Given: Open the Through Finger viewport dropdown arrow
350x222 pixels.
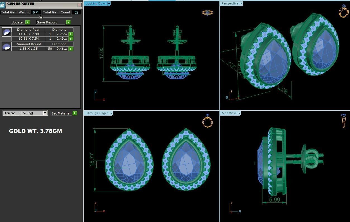Looking at the screenshot, I should (111, 113).
